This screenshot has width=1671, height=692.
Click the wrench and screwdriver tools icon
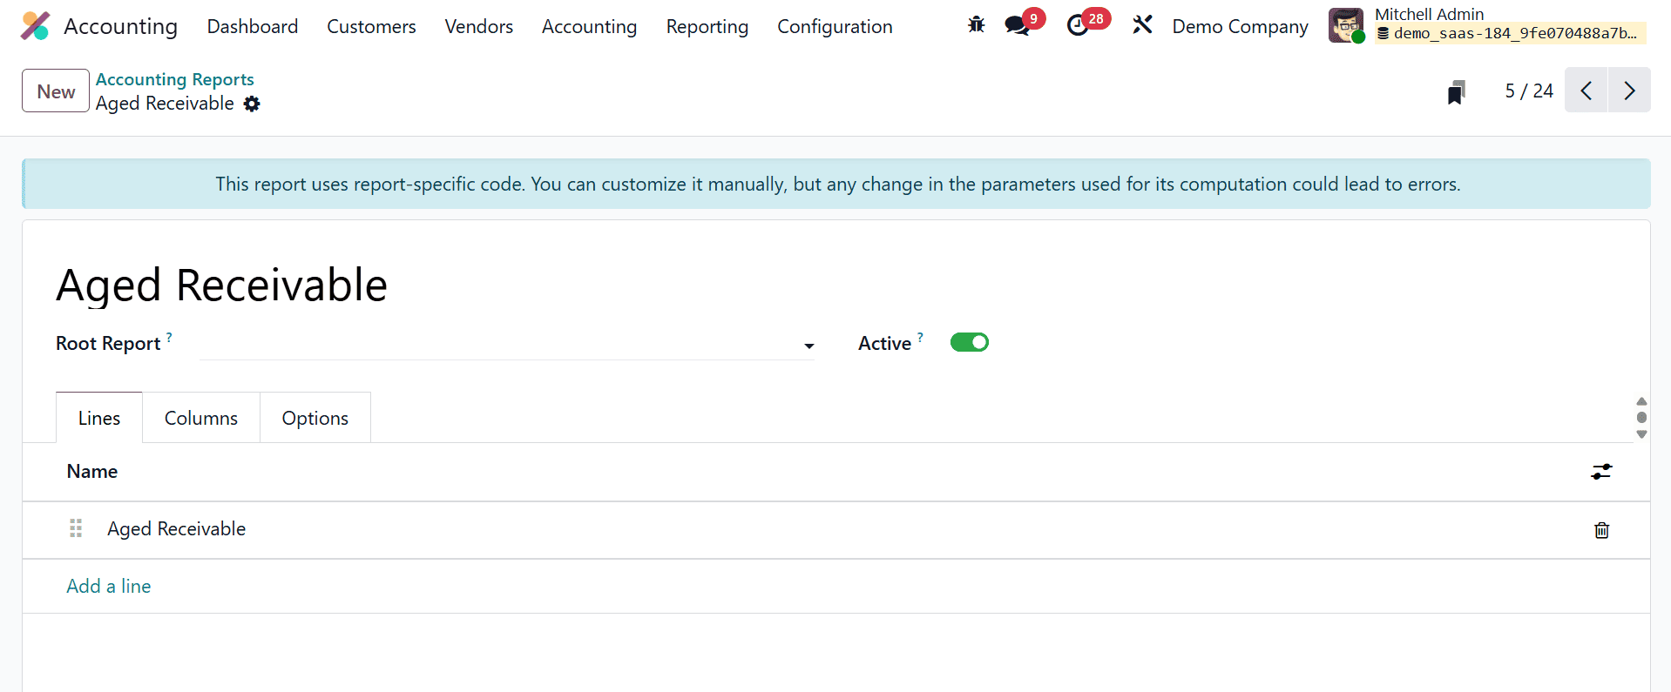pyautogui.click(x=1142, y=25)
